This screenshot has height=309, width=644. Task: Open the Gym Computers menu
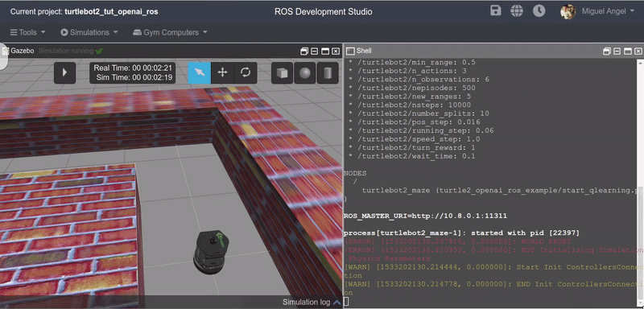[x=170, y=32]
